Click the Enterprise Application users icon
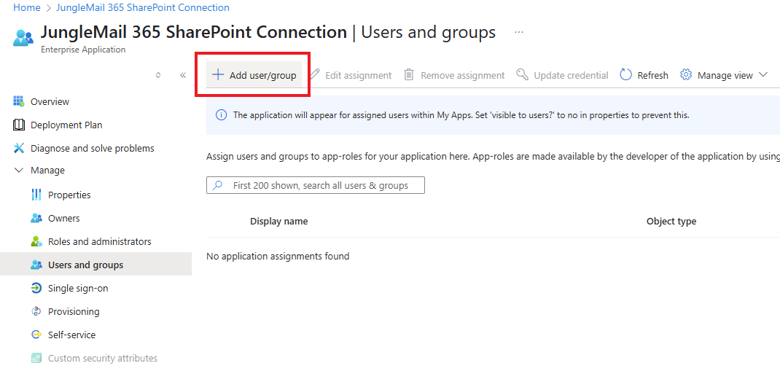Screen dimensions: 780x371 23,38
